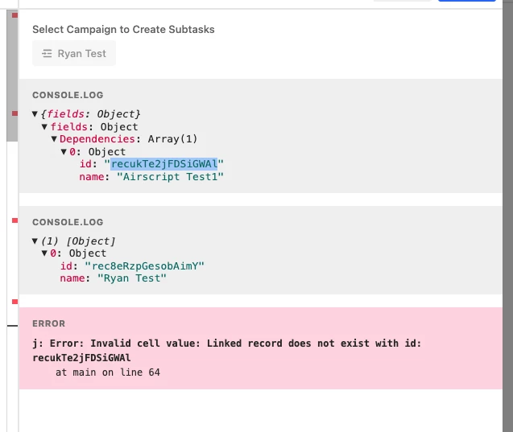Screen dimensions: 513x432
Task: Click the id value "rec8eRzpGesobAimY"
Action: click(x=144, y=266)
